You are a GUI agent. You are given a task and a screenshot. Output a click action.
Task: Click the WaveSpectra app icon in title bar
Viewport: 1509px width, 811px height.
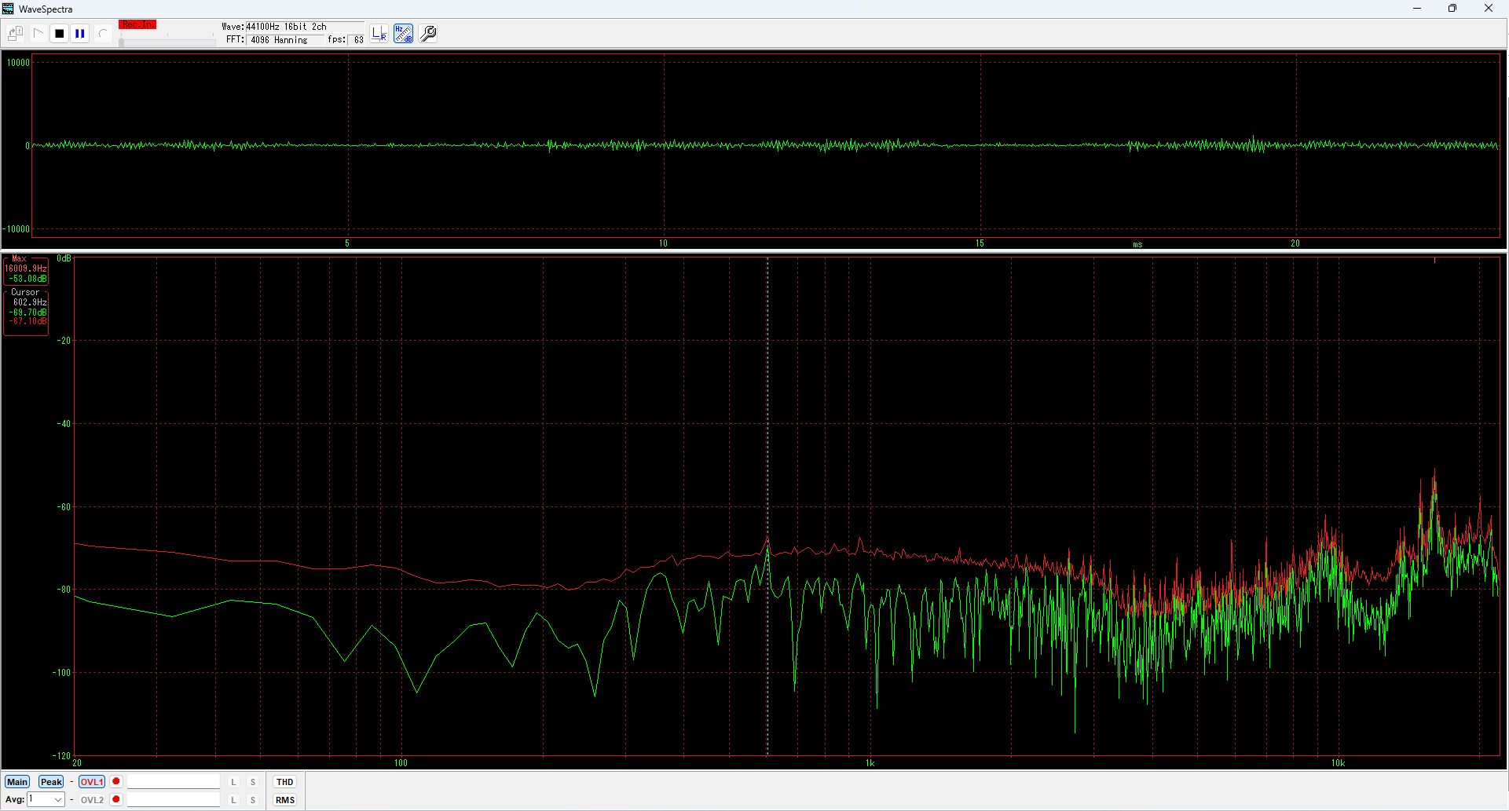click(x=9, y=9)
